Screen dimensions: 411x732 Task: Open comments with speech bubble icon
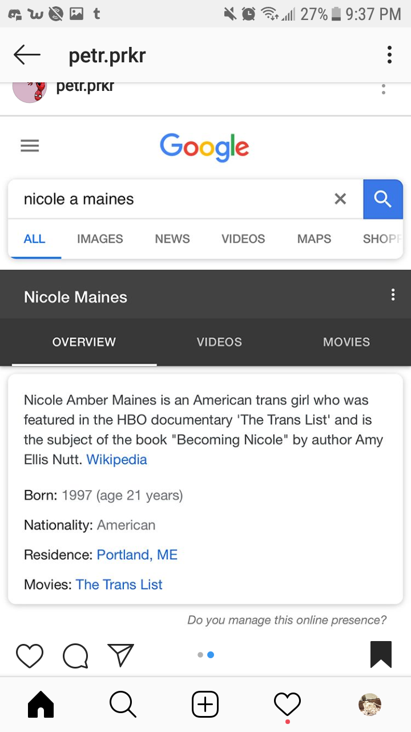(x=75, y=656)
